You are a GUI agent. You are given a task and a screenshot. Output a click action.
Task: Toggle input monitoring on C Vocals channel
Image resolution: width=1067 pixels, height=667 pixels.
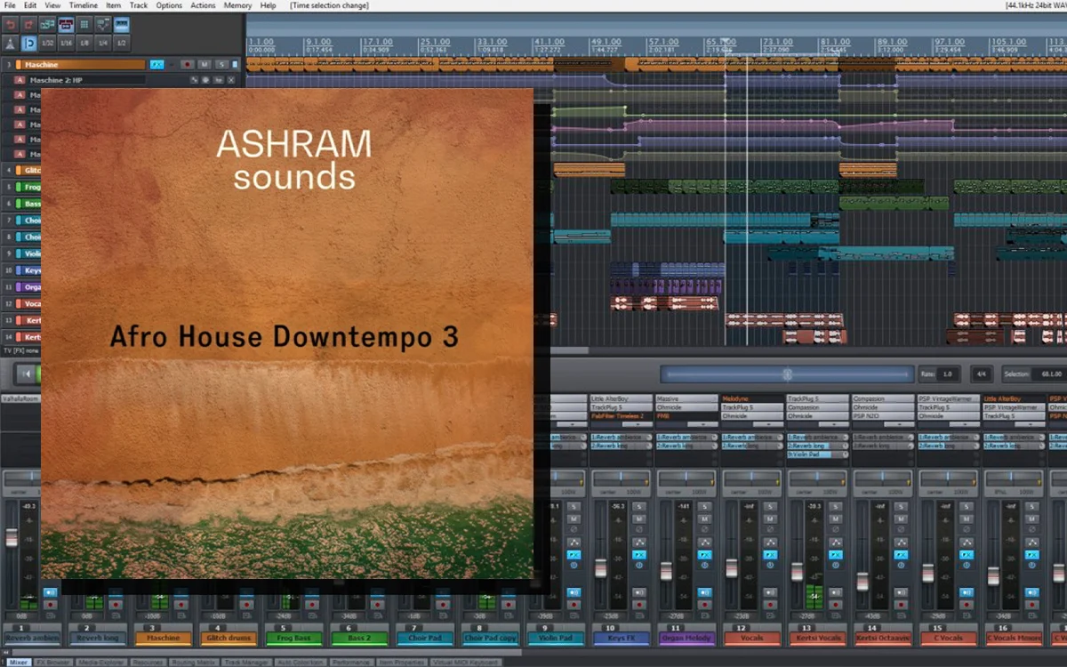point(967,592)
